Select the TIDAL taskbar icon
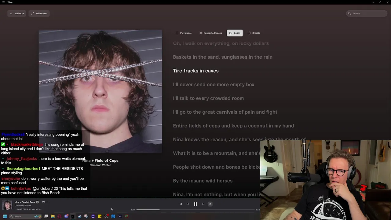Screen dimensions: 391x220 click(x=73, y=216)
